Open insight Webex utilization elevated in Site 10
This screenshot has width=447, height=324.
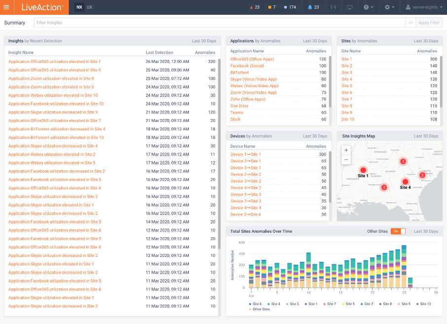53,95
